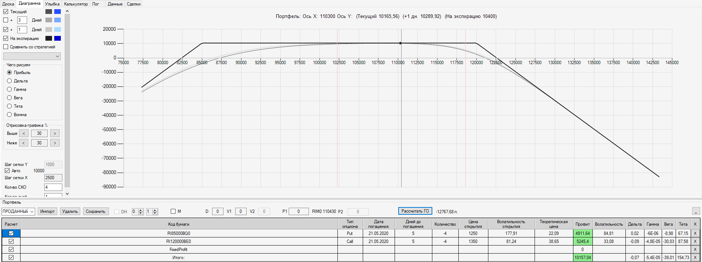This screenshot has height=262, width=702.
Task: Decrease Ниже percentage with left arrow
Action: click(x=24, y=143)
